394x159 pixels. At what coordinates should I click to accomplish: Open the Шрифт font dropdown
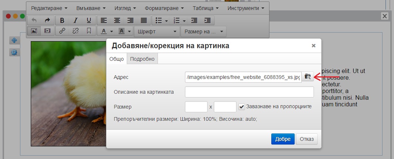coord(157,32)
